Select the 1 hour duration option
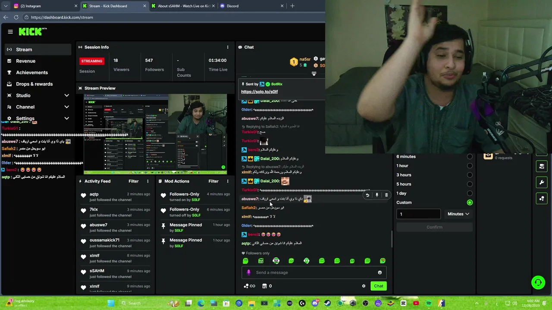 click(x=470, y=166)
